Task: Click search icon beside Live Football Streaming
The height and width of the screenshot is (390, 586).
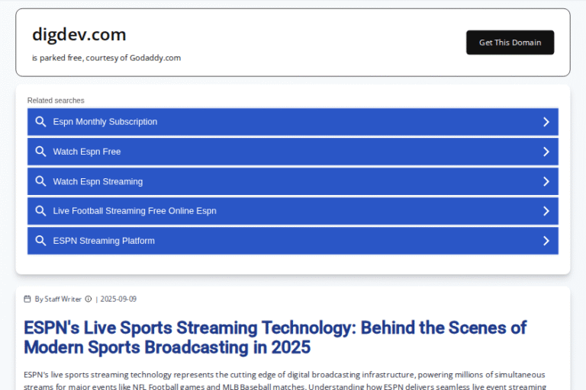Action: click(x=40, y=211)
